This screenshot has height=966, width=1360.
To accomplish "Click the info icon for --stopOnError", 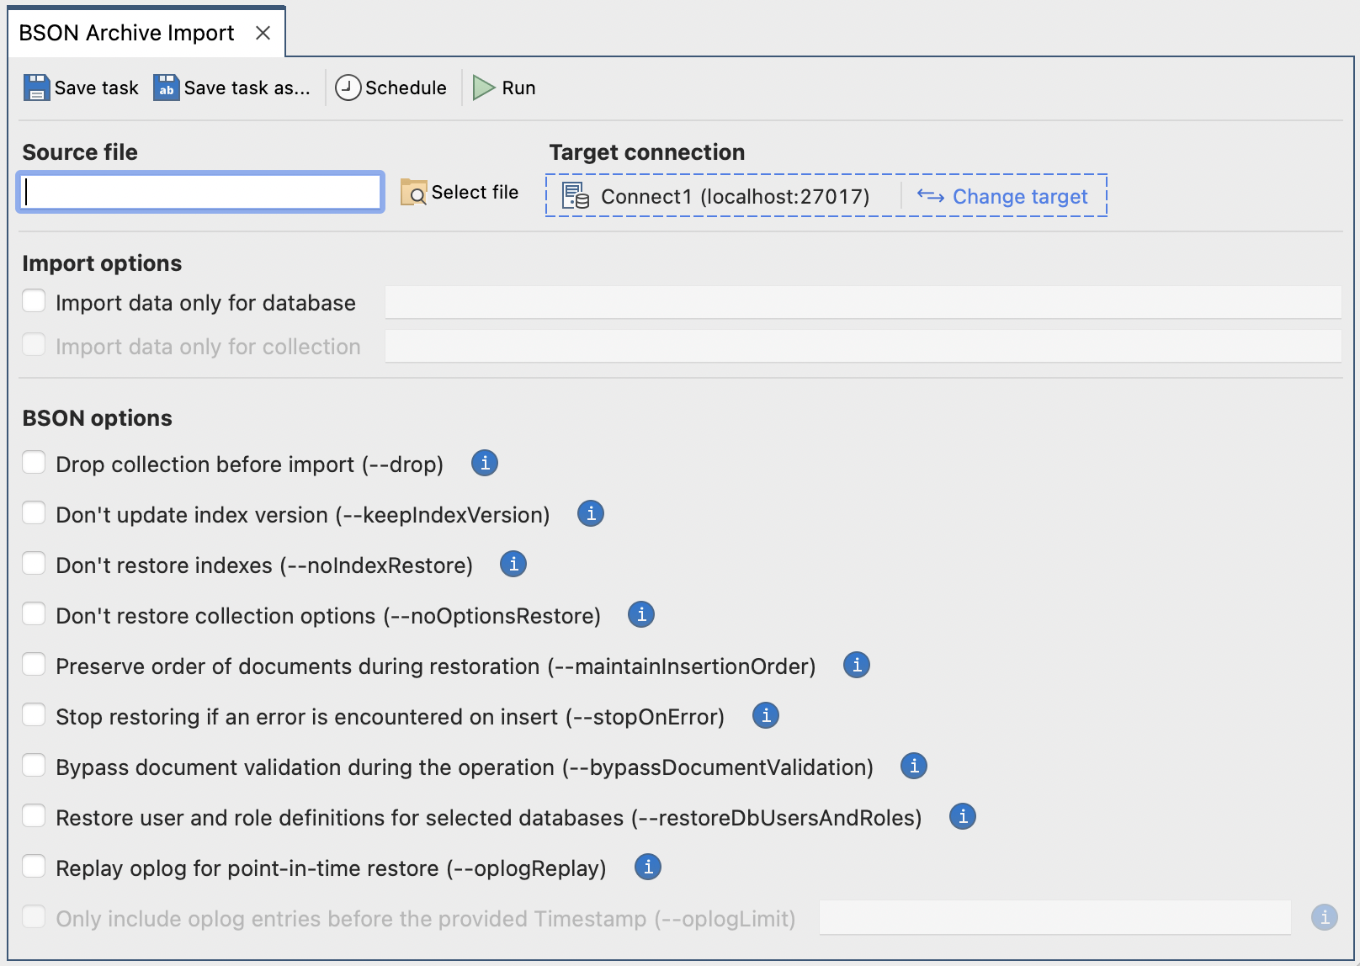I will (765, 715).
